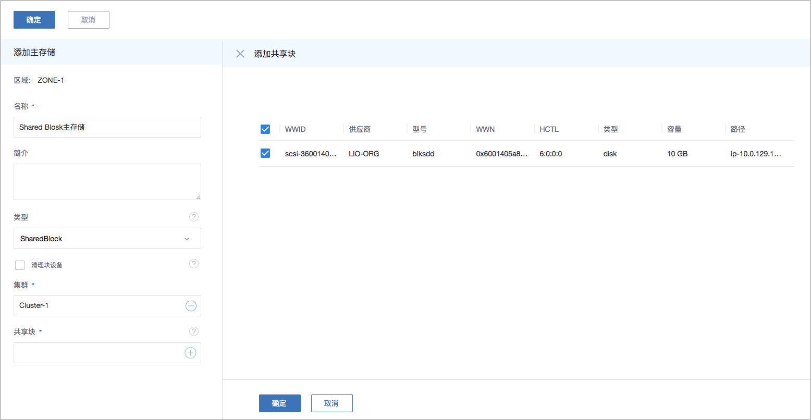Toggle select-all checkbox in table header
This screenshot has height=420, width=811.
[265, 129]
